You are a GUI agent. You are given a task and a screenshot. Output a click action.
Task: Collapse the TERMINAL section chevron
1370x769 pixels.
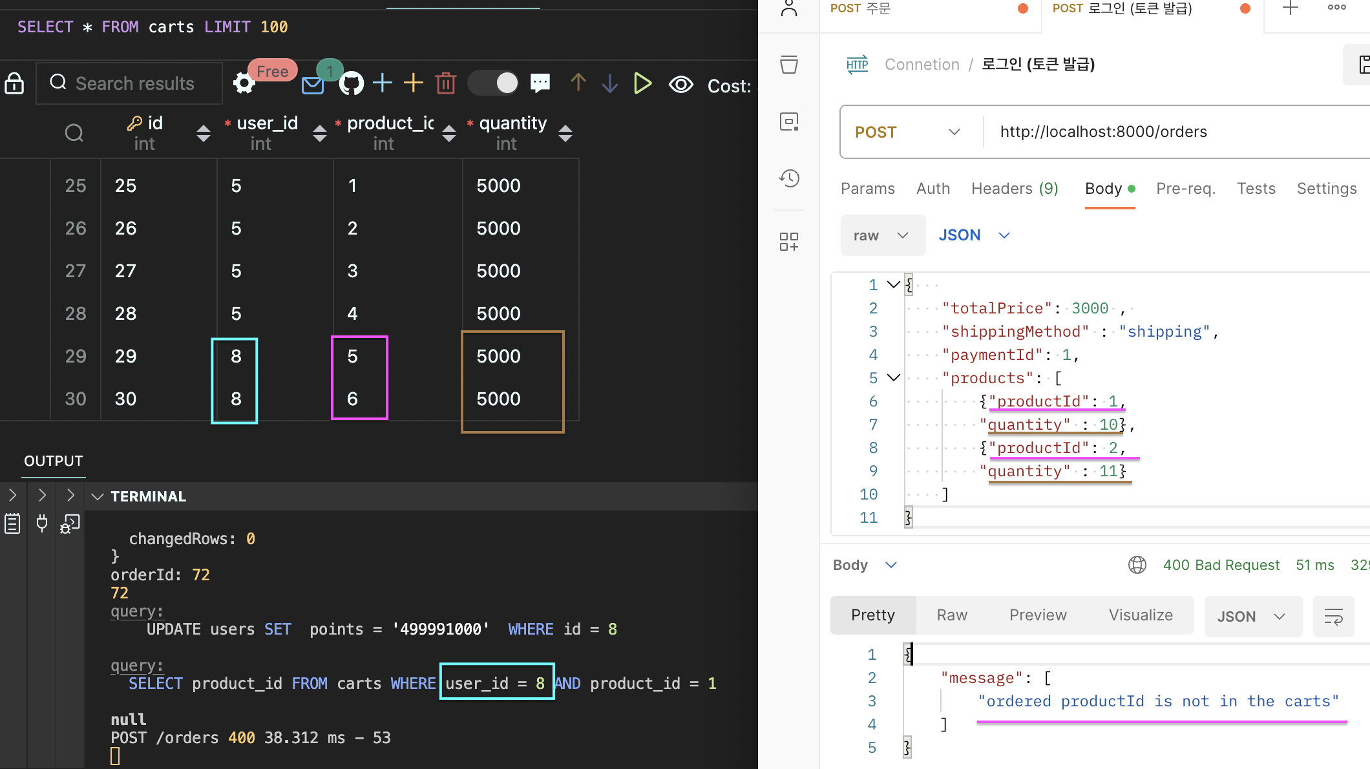click(x=98, y=496)
